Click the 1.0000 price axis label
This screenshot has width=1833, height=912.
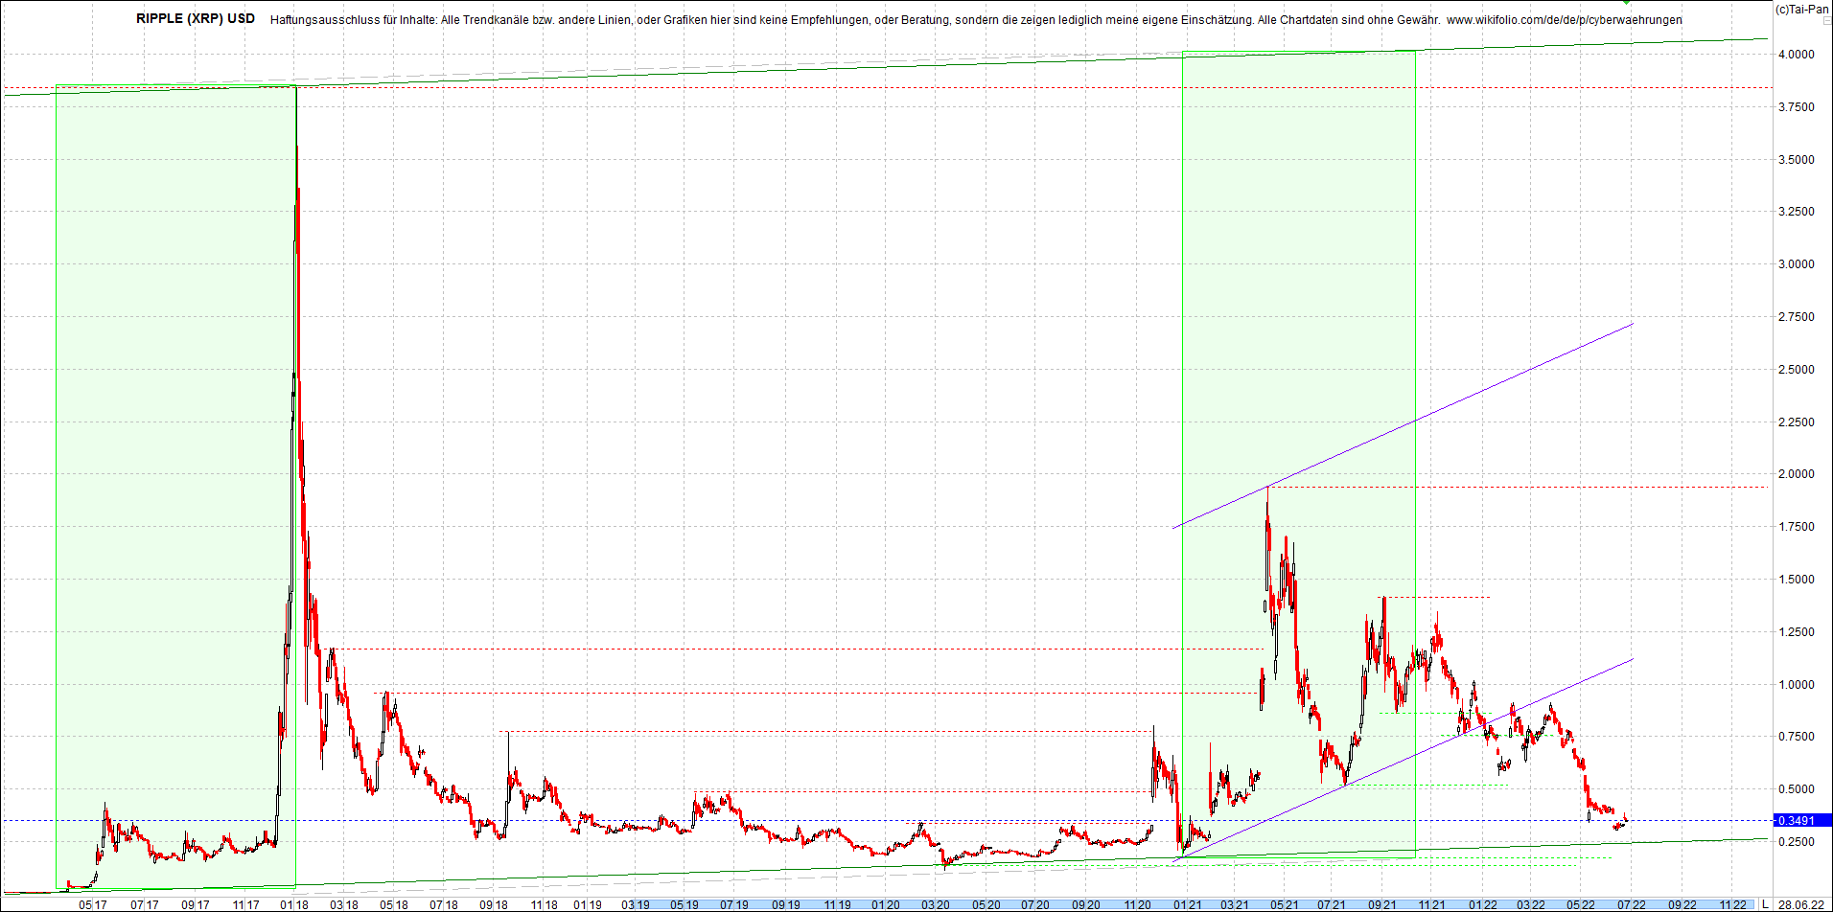[1797, 685]
